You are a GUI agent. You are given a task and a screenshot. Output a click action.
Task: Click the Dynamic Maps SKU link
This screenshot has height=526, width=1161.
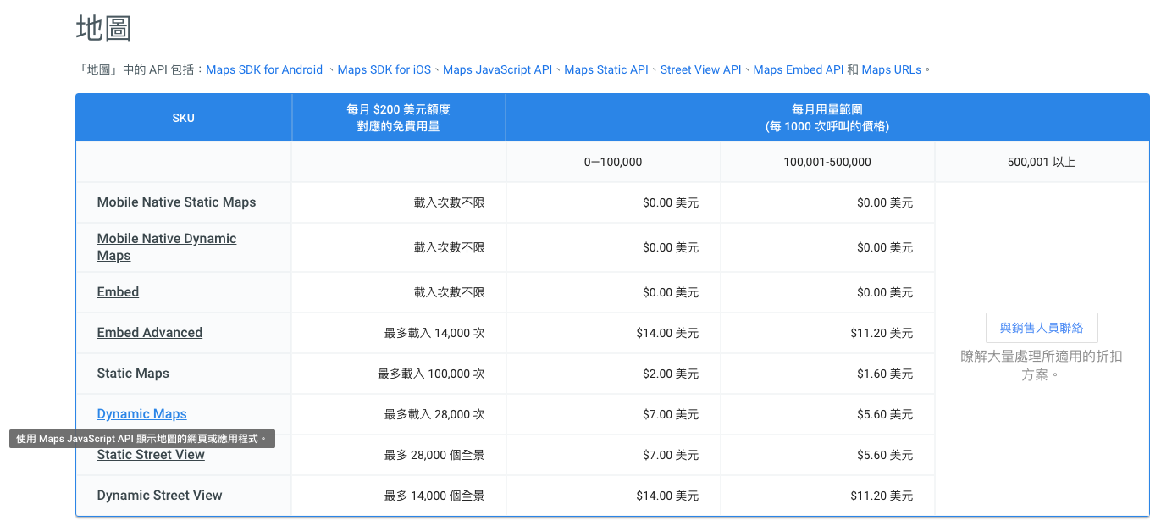[141, 414]
